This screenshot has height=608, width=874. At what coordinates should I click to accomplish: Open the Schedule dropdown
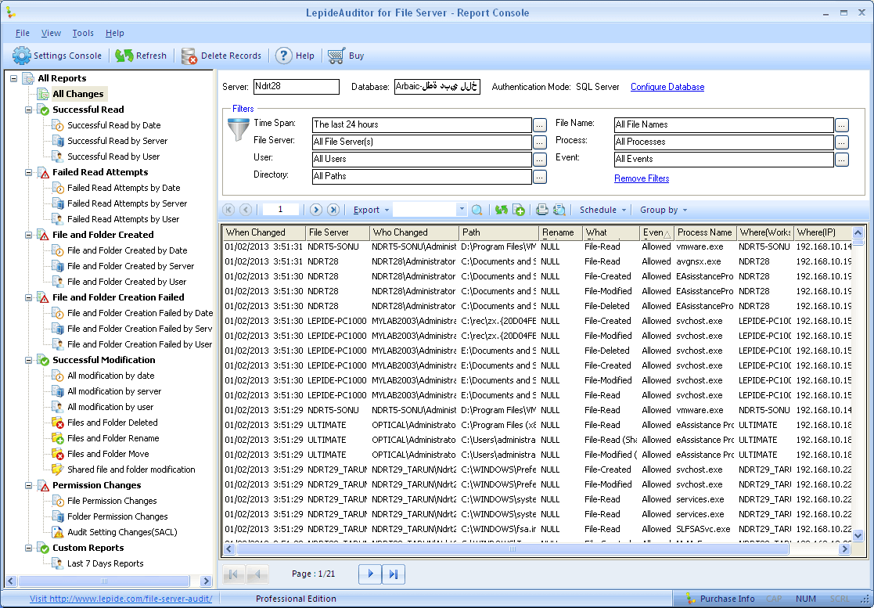pyautogui.click(x=602, y=210)
